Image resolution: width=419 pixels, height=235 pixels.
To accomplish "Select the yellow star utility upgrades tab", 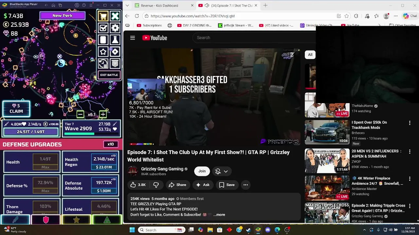I will tap(76, 220).
